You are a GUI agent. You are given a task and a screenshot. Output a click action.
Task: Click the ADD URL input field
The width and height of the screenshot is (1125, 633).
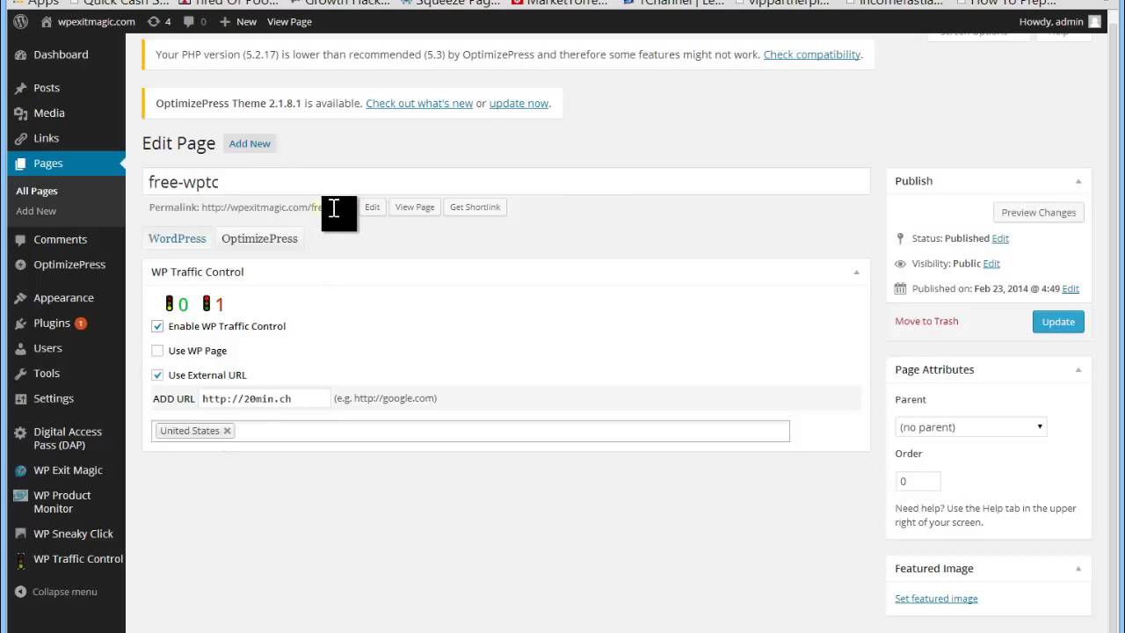(265, 398)
